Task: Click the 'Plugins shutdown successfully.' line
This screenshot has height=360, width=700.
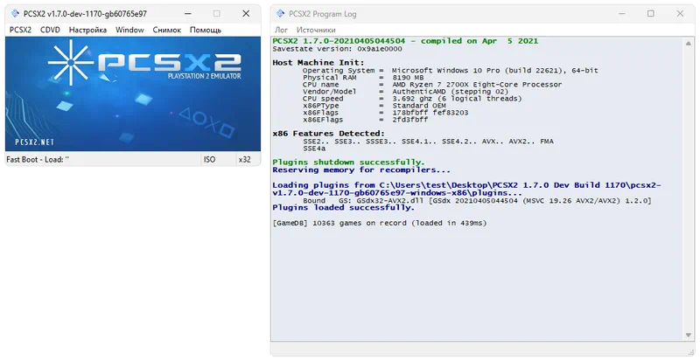Action: tap(348, 163)
